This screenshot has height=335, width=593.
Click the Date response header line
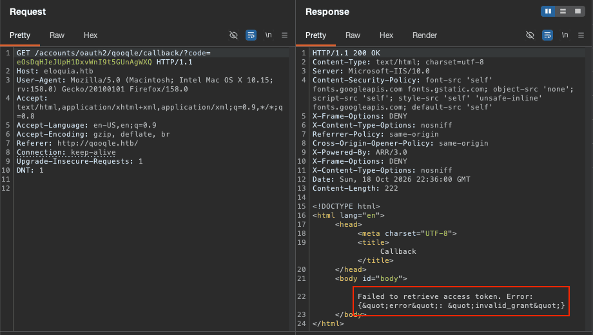coord(391,179)
